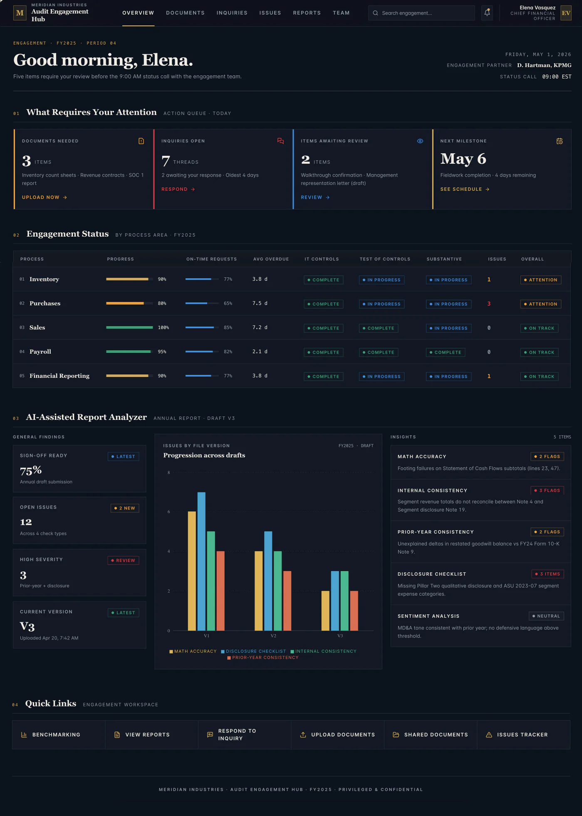Open the Shared Documents quick link
The height and width of the screenshot is (816, 582).
[x=431, y=735]
